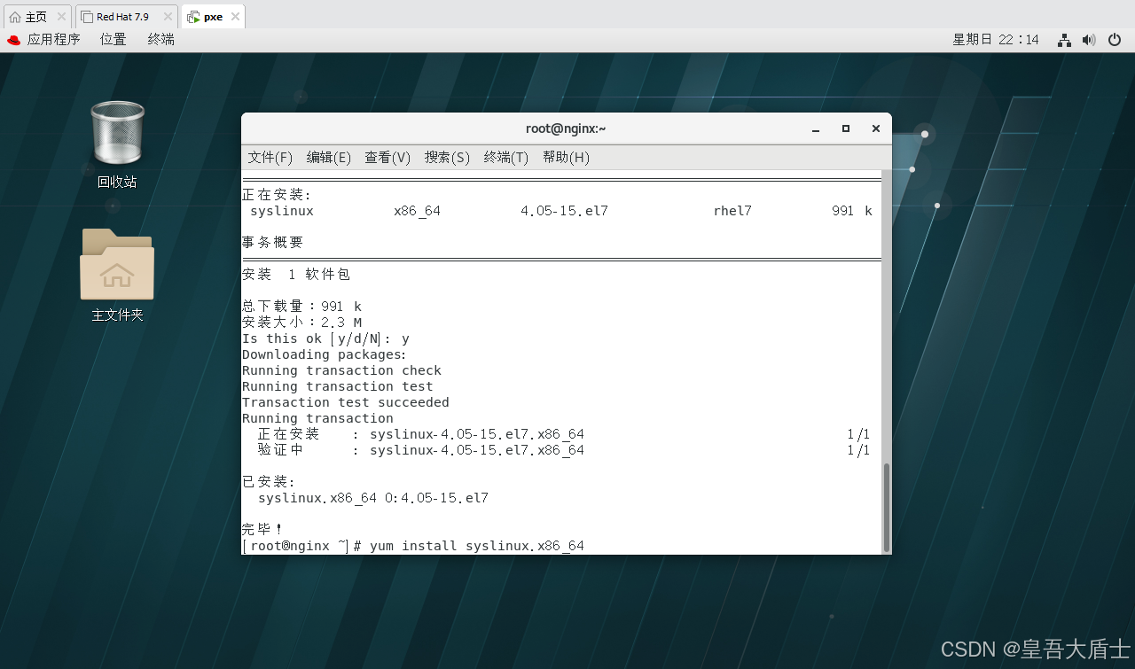Close the Red Hat 7.9 tab
The width and height of the screenshot is (1135, 669).
pyautogui.click(x=168, y=17)
